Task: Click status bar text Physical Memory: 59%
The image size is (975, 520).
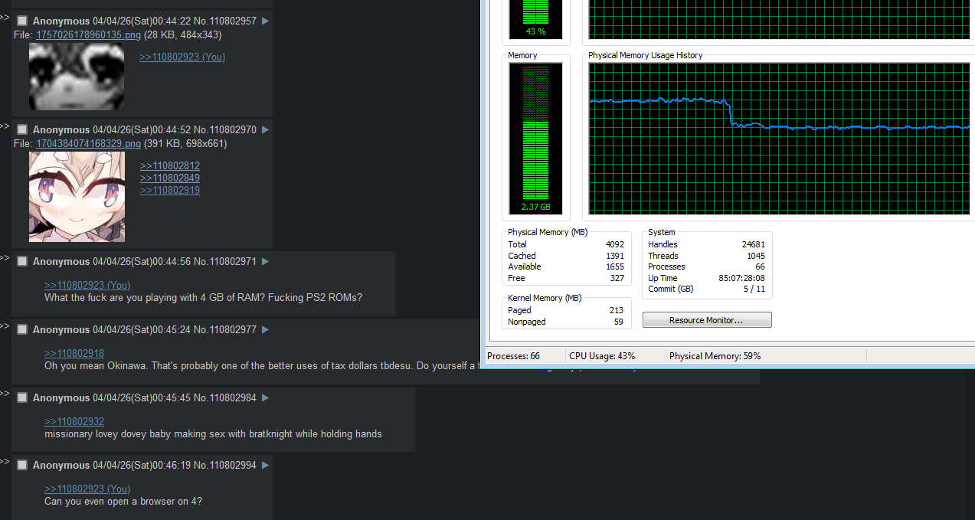Action: (x=715, y=356)
